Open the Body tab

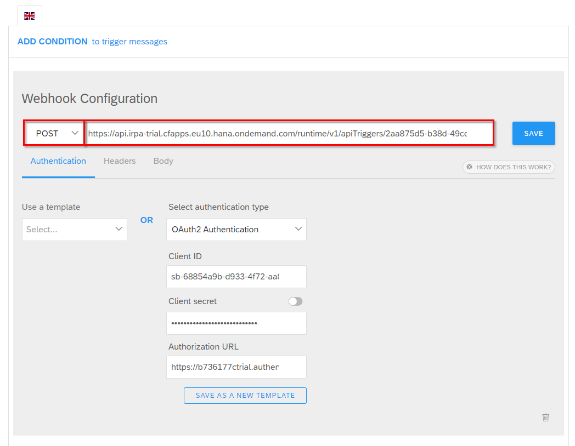pos(163,161)
